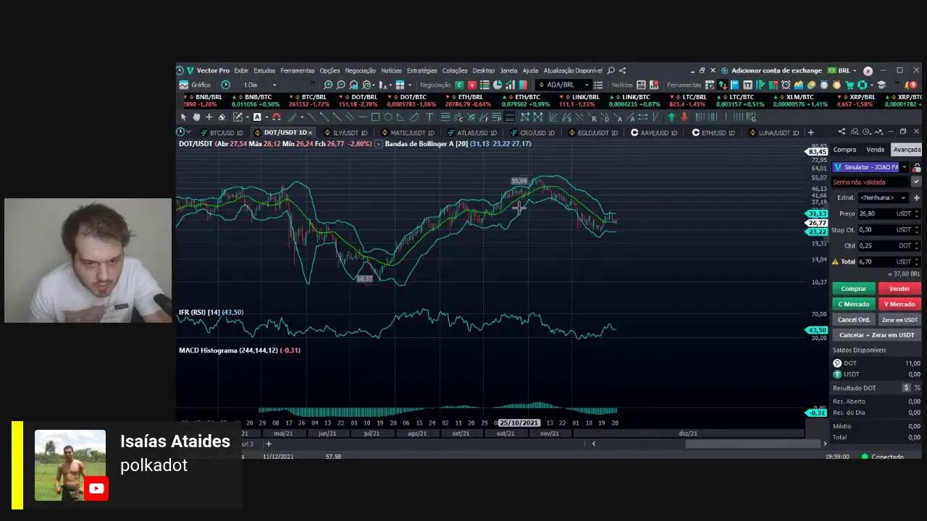Select the horizontal line tool

pyautogui.click(x=362, y=117)
